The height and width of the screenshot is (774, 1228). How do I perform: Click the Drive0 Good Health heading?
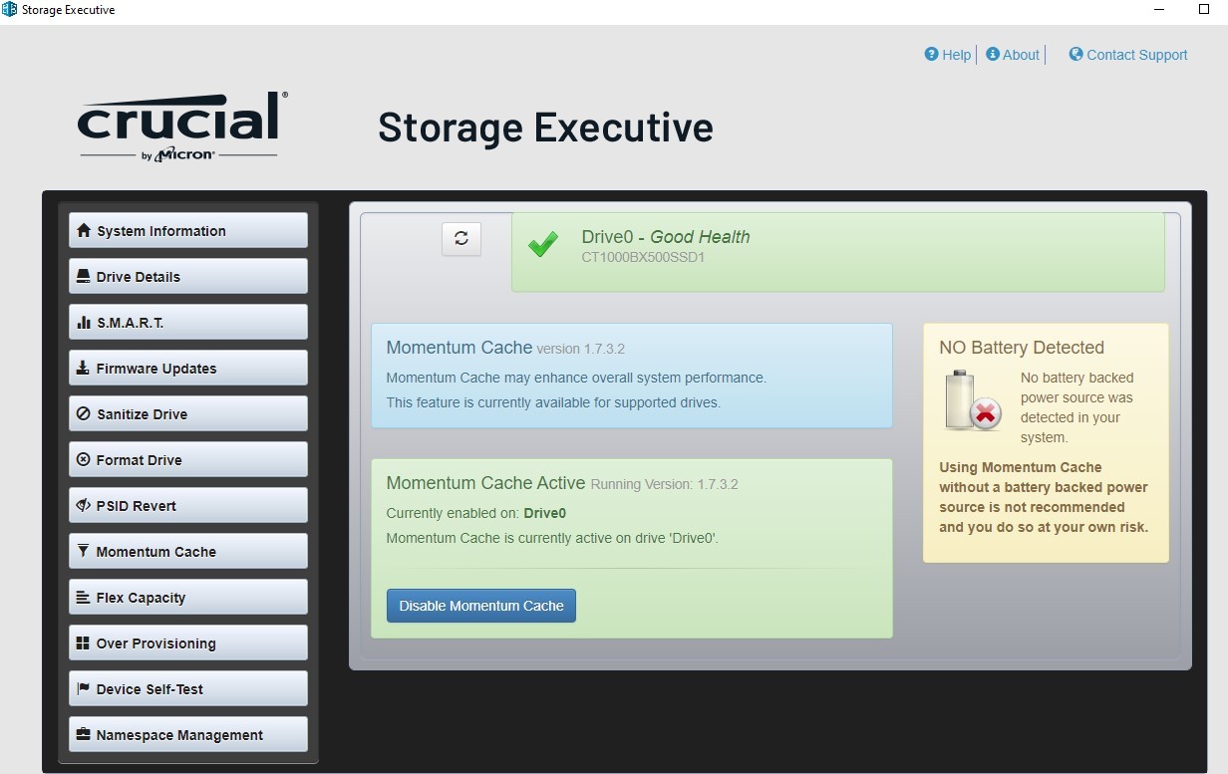coord(666,237)
